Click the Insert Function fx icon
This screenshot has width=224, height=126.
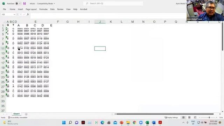[x=28, y=14]
